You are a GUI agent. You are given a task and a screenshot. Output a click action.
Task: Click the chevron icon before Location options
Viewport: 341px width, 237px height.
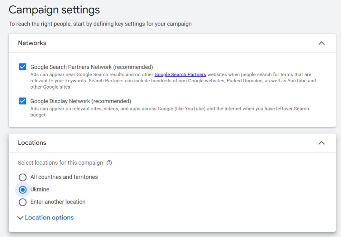coord(20,218)
